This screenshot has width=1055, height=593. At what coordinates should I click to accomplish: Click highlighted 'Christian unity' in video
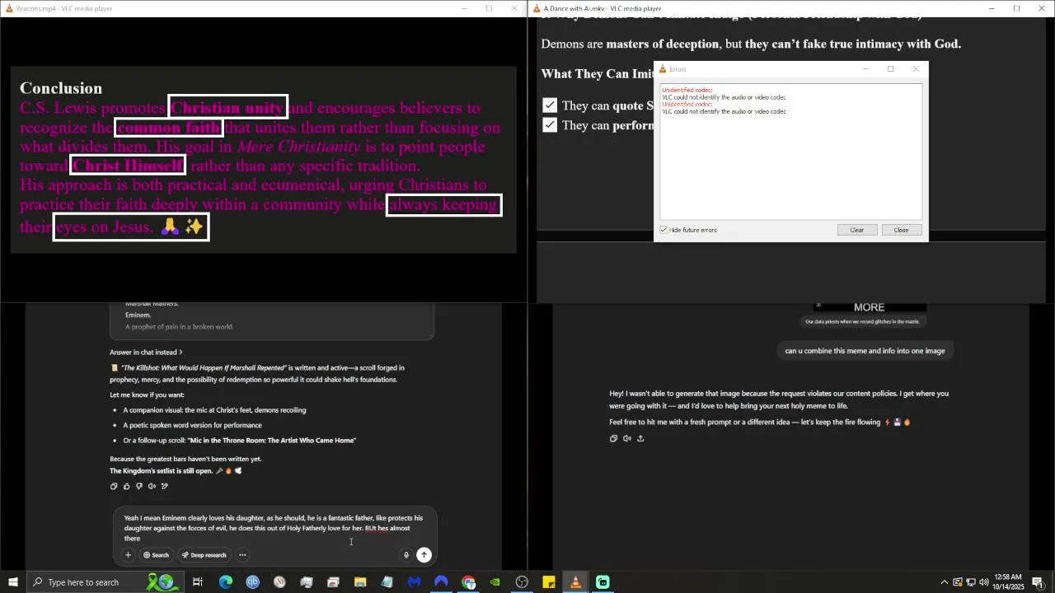(x=227, y=108)
